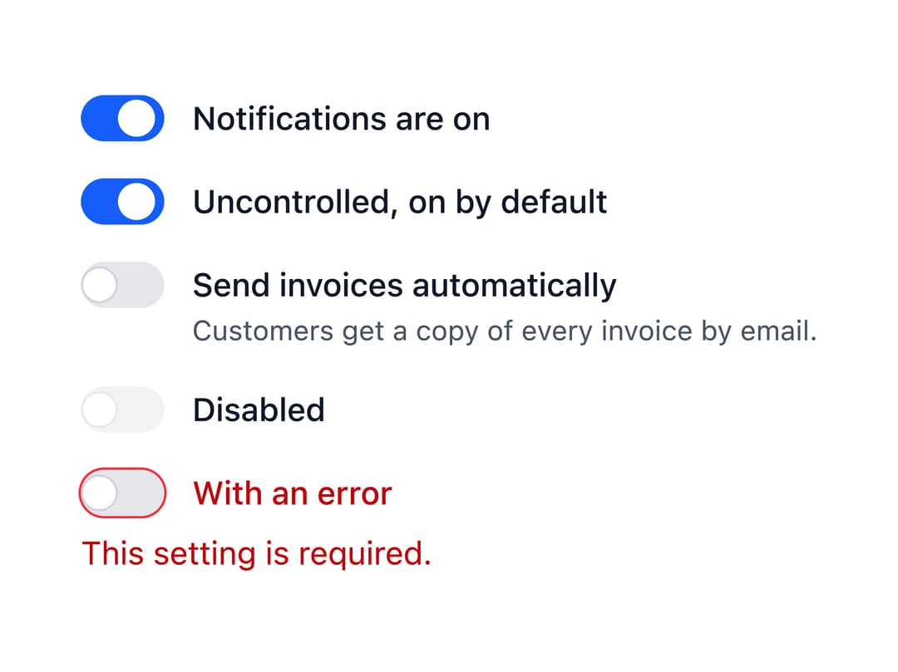Screen dimensions: 898x672
Task: Click the red With an error label
Action: (x=293, y=493)
